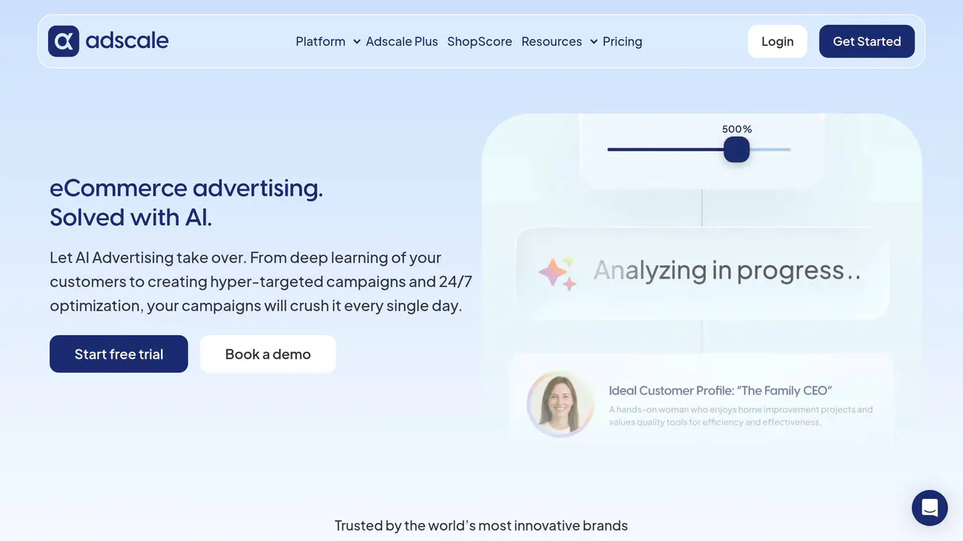
Task: Open the ShopScore page
Action: click(x=479, y=41)
